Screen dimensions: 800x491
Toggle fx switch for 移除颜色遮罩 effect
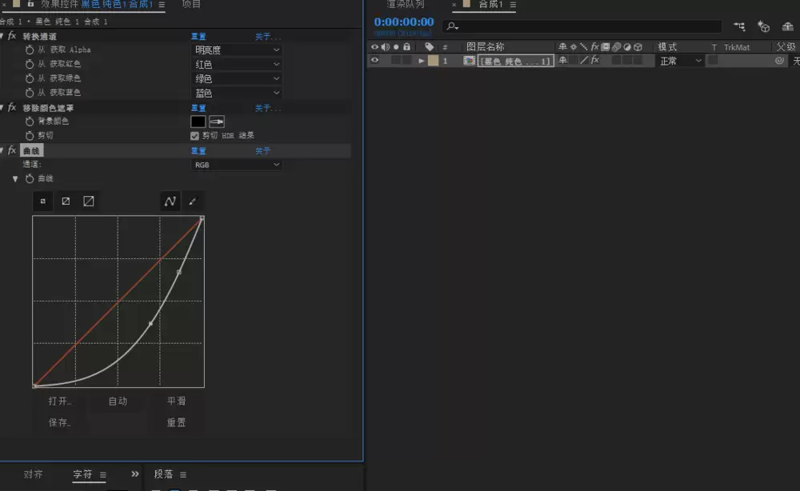(x=12, y=108)
